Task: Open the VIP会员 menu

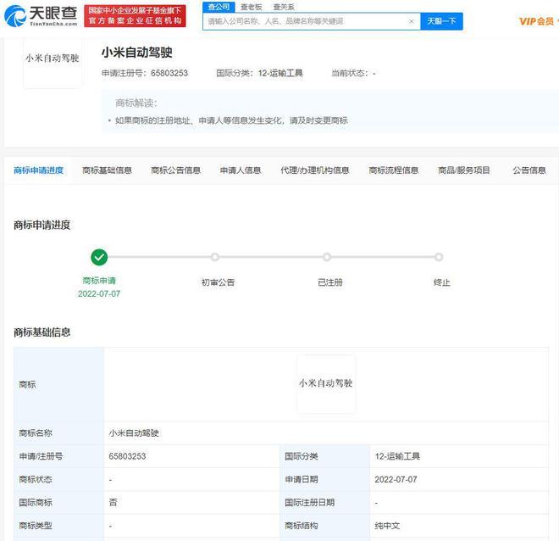Action: click(537, 21)
